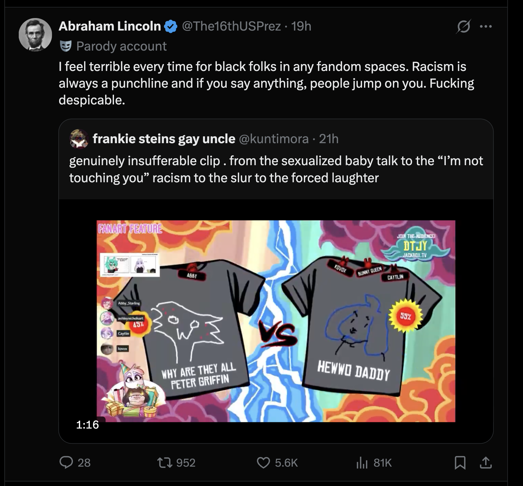This screenshot has height=486, width=523.
Task: Click the blue verified badge
Action: coord(171,26)
